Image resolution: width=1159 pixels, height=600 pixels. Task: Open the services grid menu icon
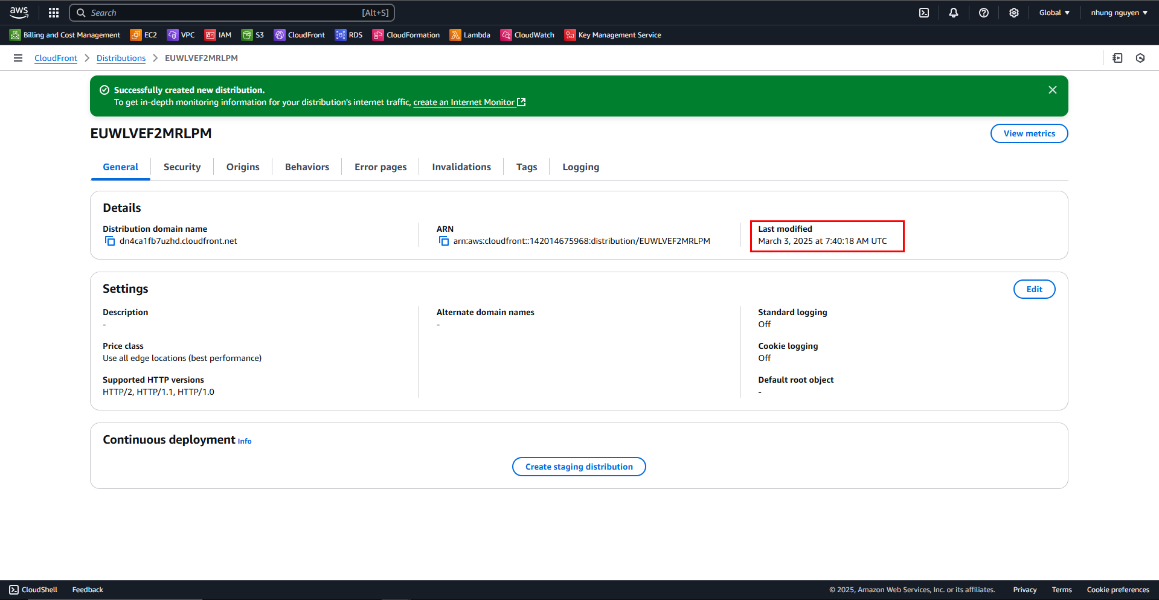coord(54,13)
